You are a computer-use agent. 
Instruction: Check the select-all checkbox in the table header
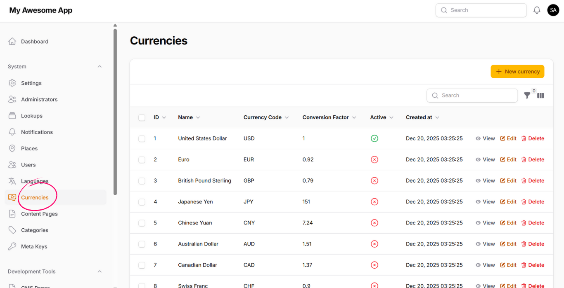(x=142, y=117)
